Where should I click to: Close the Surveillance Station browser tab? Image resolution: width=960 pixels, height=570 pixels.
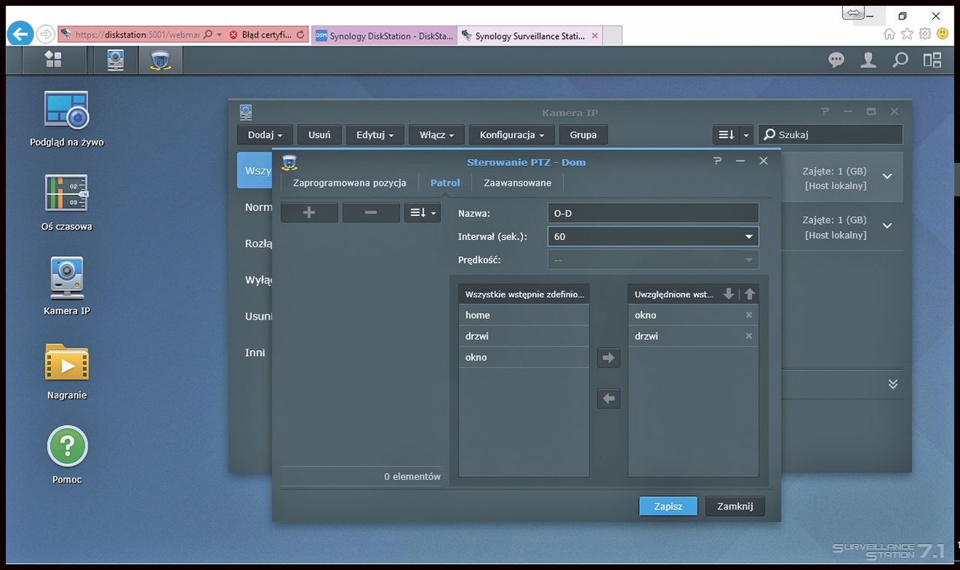(x=595, y=35)
